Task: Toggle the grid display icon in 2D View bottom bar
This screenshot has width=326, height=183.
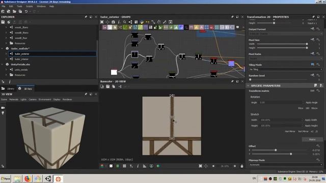Action: pos(124,166)
